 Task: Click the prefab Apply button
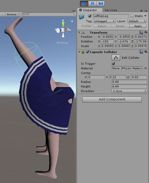(x=138, y=26)
